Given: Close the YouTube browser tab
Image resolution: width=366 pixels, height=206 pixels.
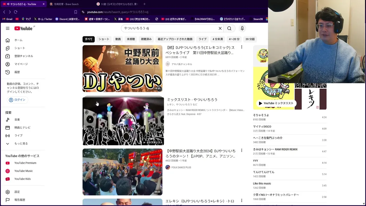Looking at the screenshot, I should (x=43, y=4).
